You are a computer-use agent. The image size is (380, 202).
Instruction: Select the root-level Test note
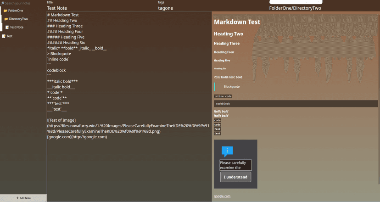(x=10, y=36)
